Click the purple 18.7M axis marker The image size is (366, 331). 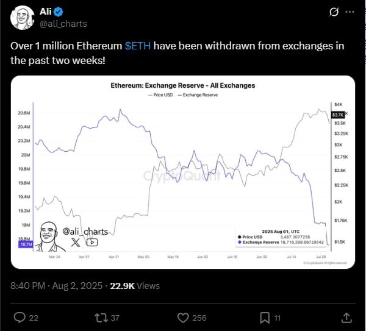point(25,243)
